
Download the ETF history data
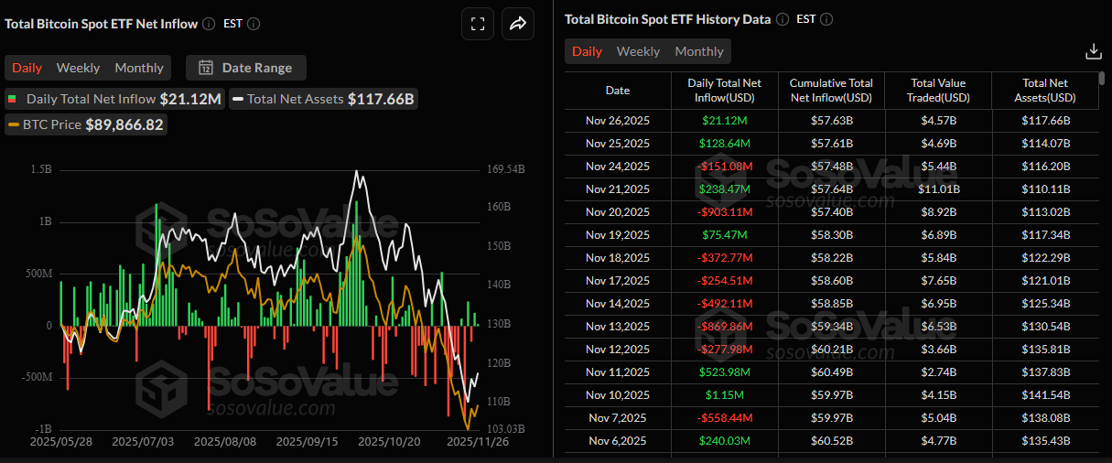coord(1093,51)
